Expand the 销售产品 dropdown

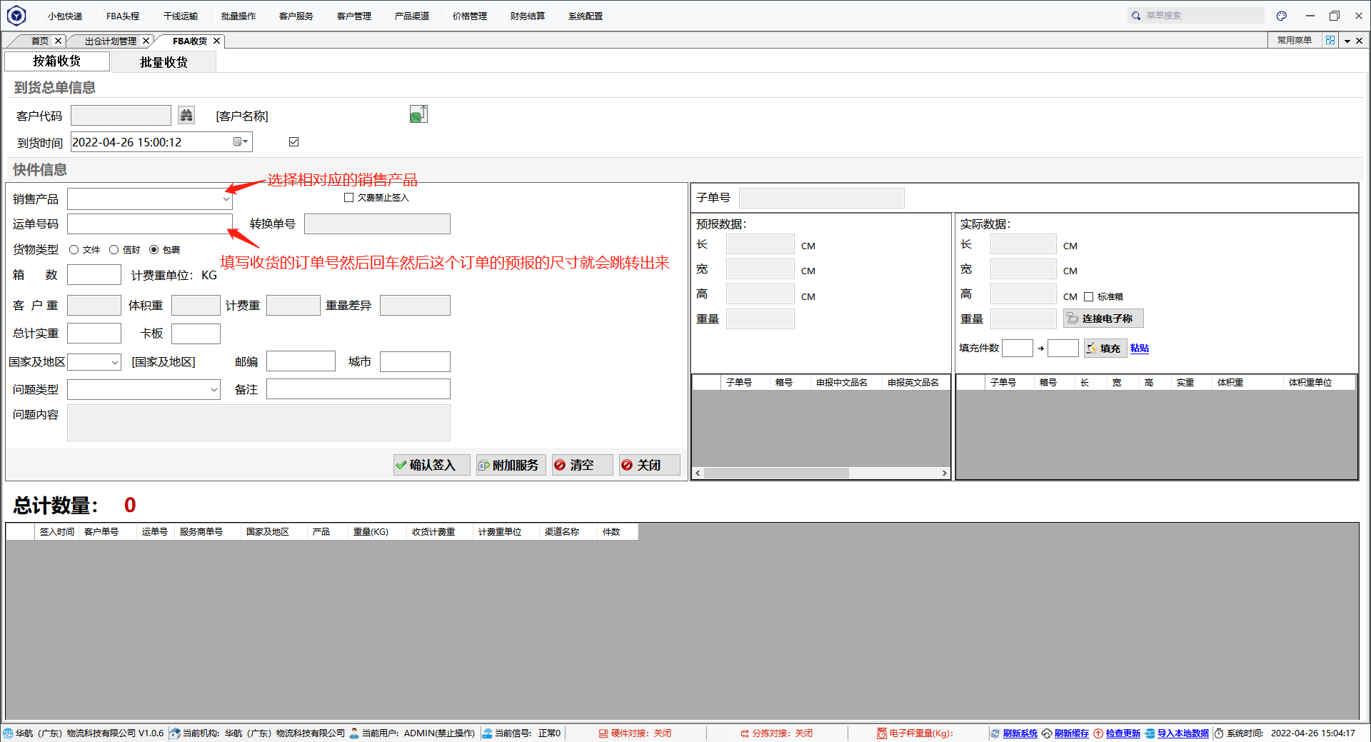point(226,199)
